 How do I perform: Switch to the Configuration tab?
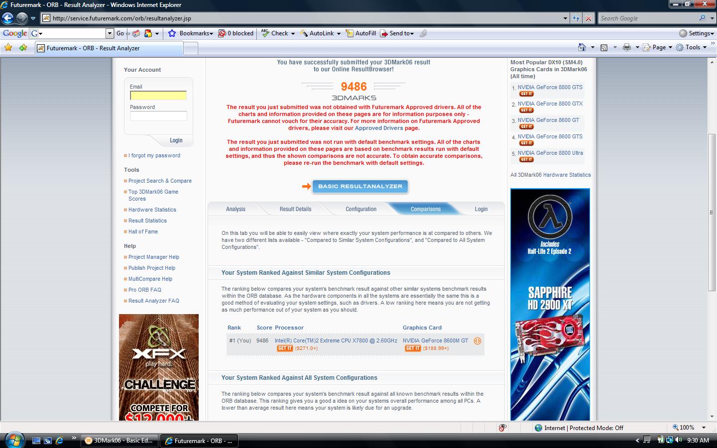coord(361,209)
